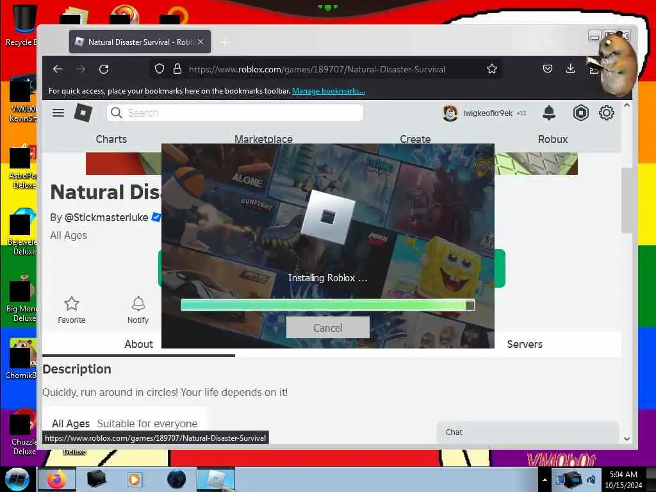Click the Manage bookmarks link
This screenshot has width=656, height=492.
(x=329, y=91)
